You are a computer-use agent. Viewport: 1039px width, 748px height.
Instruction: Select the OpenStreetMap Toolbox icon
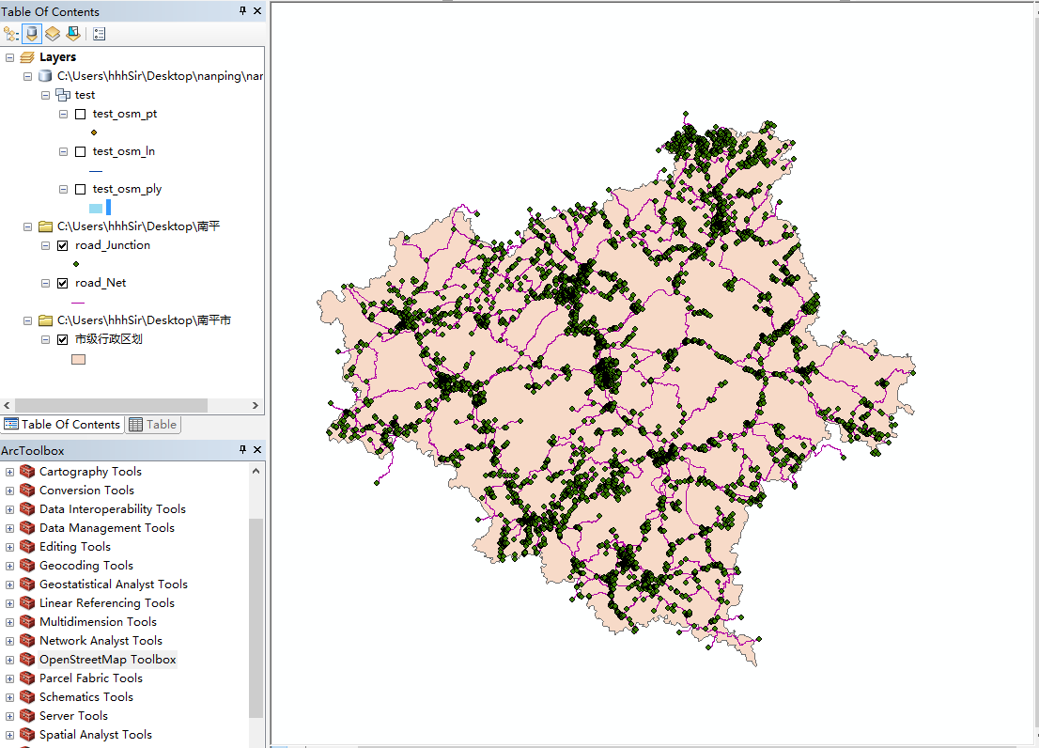tap(28, 659)
